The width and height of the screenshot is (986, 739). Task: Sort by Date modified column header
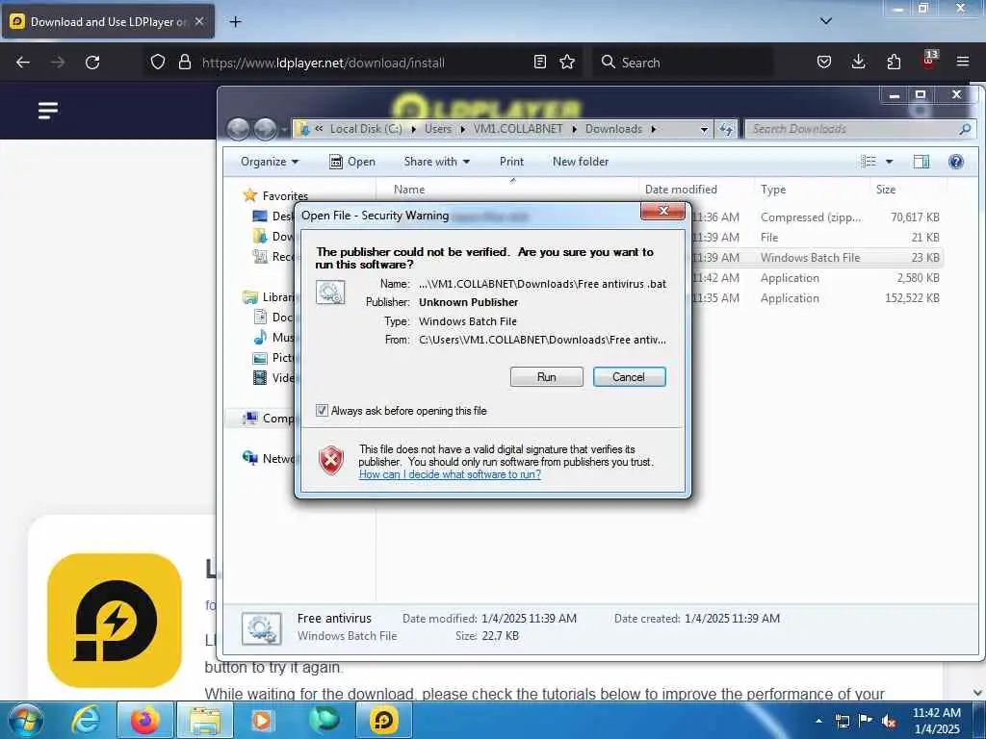click(x=681, y=190)
